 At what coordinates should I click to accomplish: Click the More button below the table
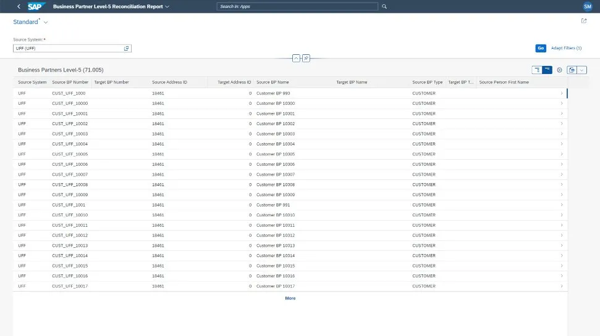click(x=290, y=298)
